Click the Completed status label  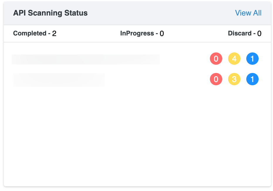(30, 33)
